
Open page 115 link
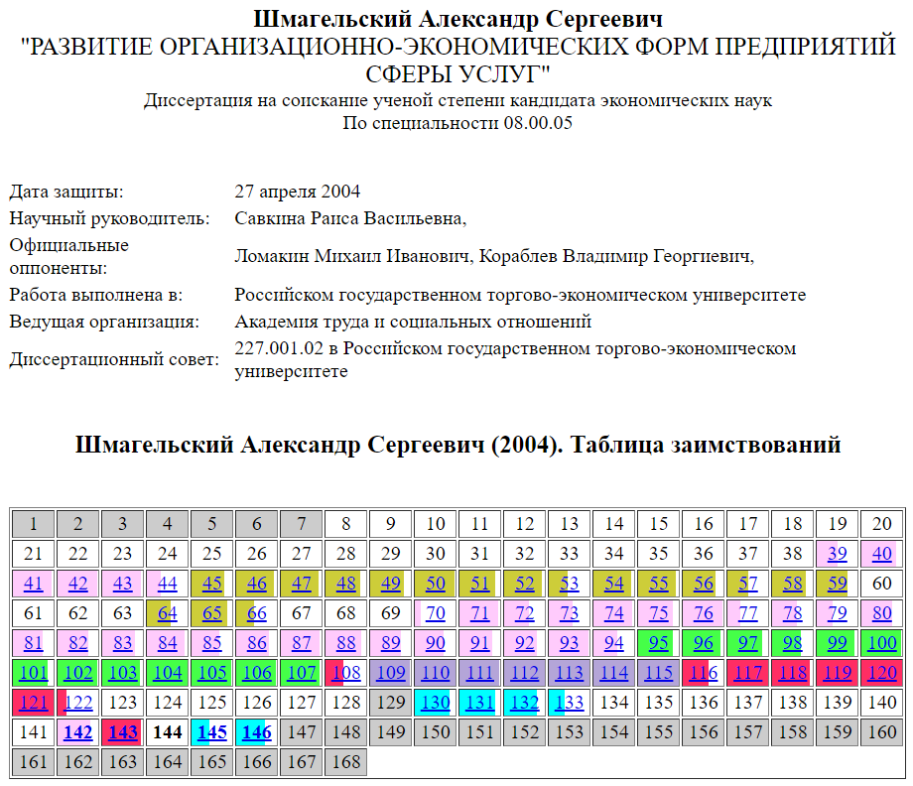(659, 672)
